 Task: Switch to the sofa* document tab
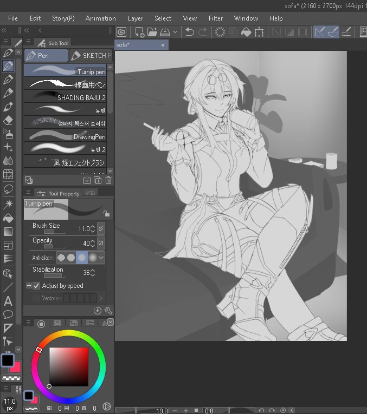click(141, 45)
